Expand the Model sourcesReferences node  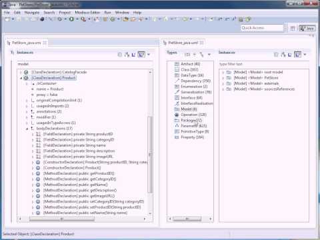click(223, 89)
